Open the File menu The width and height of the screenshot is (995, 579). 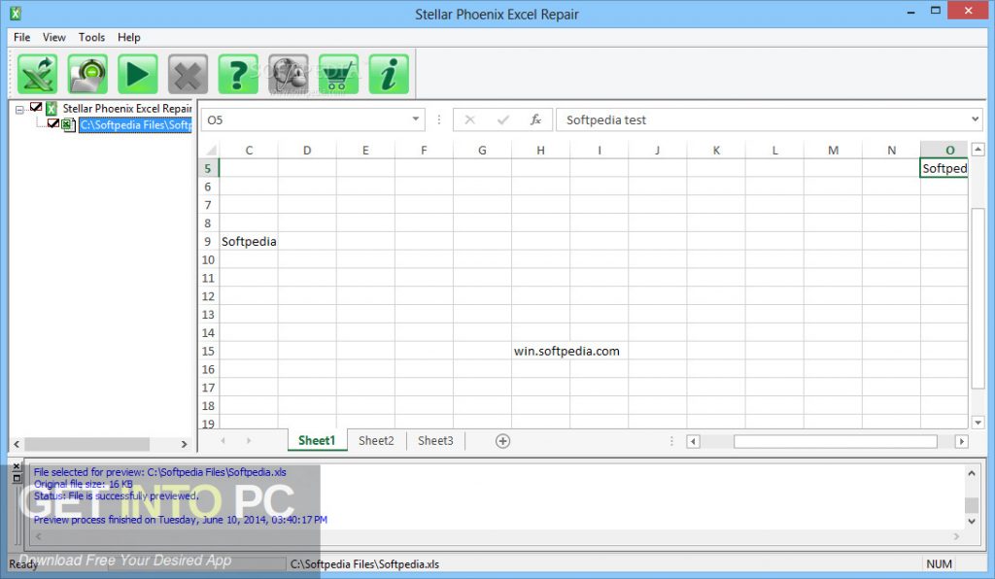click(x=21, y=38)
